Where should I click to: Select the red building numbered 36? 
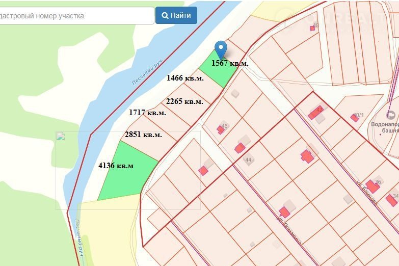[x=372, y=187]
